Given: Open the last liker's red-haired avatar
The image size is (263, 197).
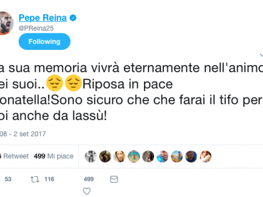Looking at the screenshot, I should (x=205, y=157).
